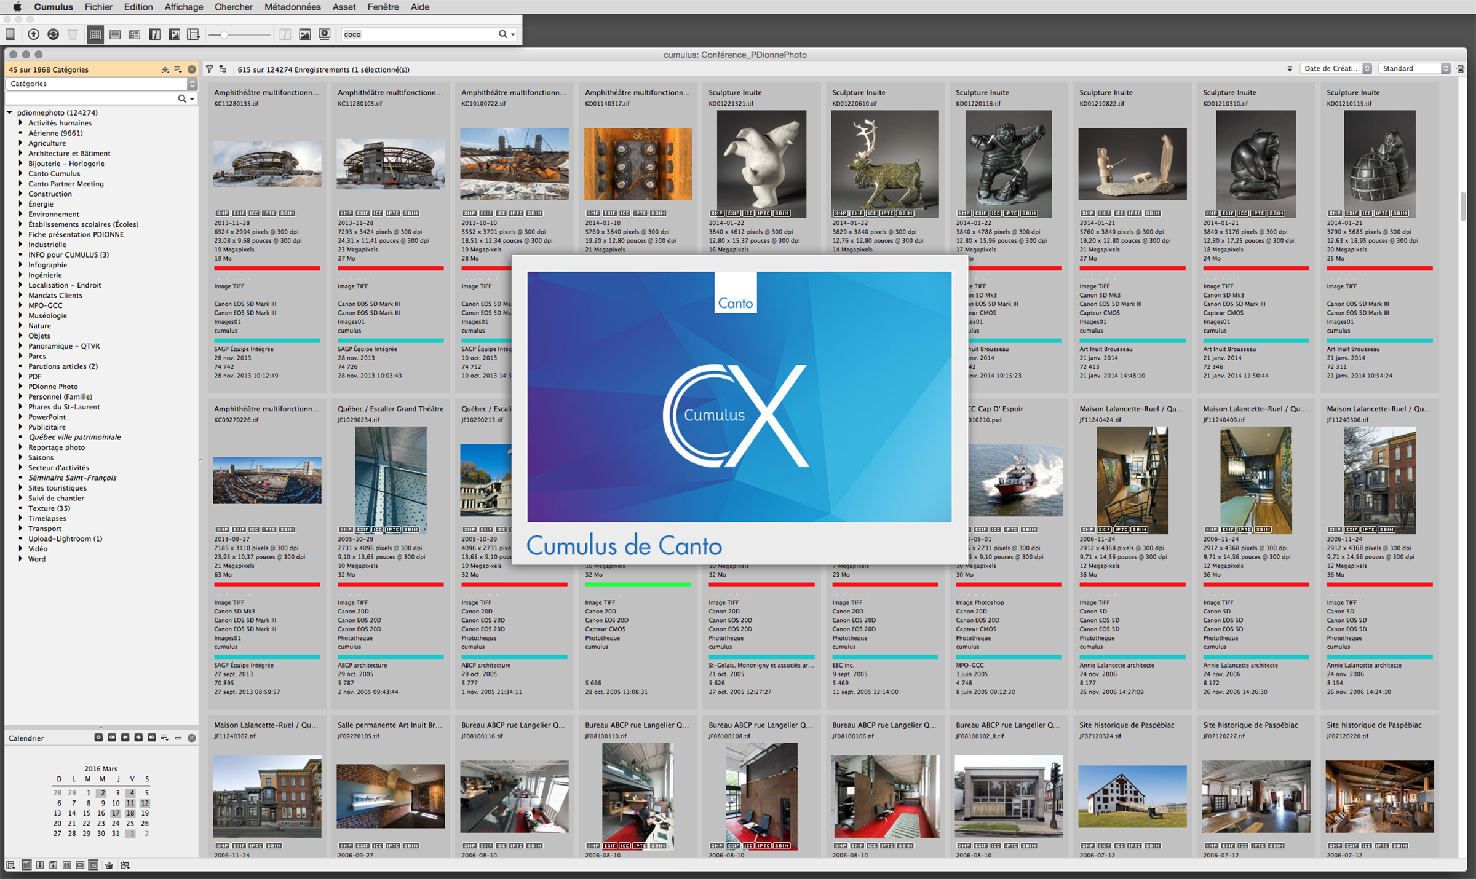This screenshot has height=879, width=1476.
Task: Go to next month in Calendrier
Action: coord(138,738)
